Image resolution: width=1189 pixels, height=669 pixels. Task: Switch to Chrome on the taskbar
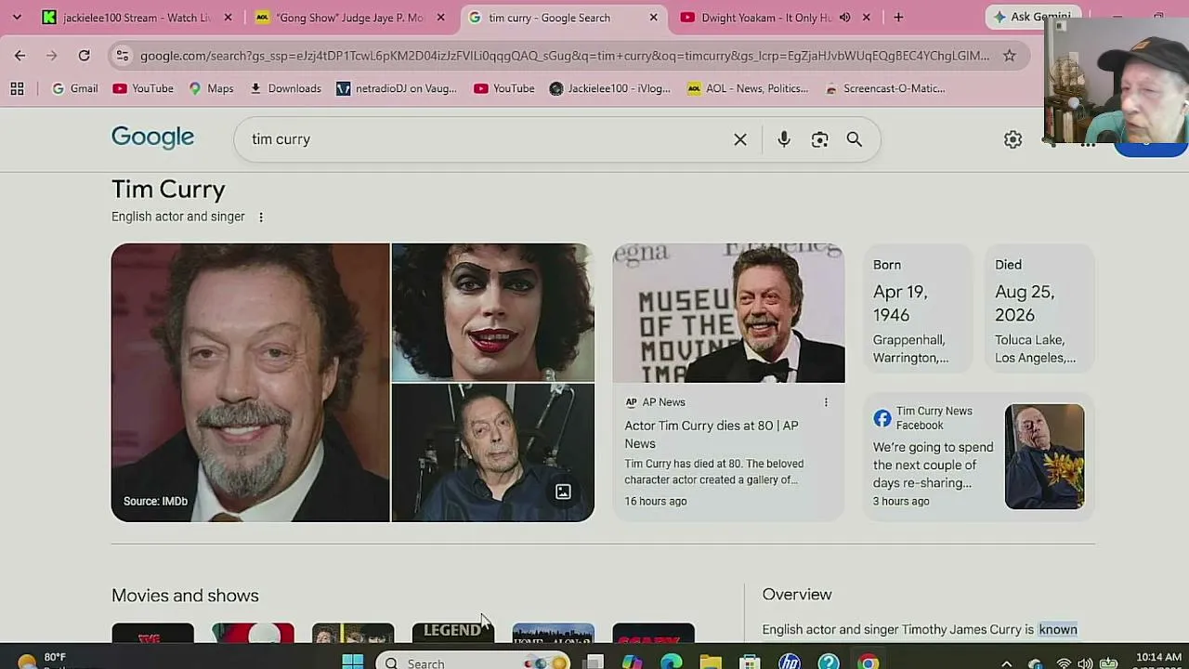[868, 662]
